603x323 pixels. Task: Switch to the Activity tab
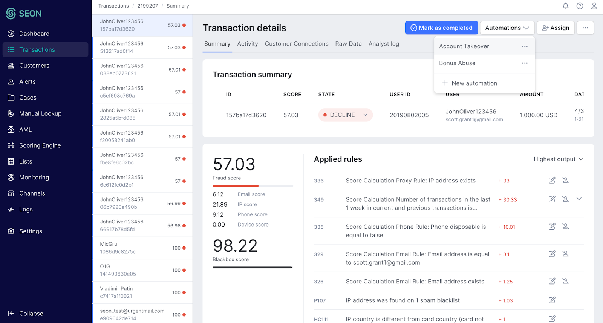[x=248, y=44]
